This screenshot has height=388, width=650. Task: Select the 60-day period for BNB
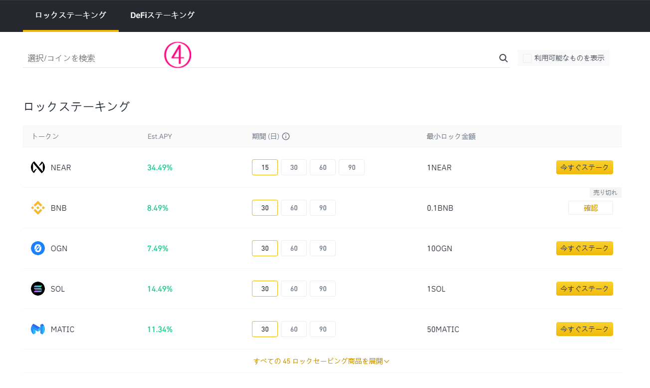[x=294, y=208]
